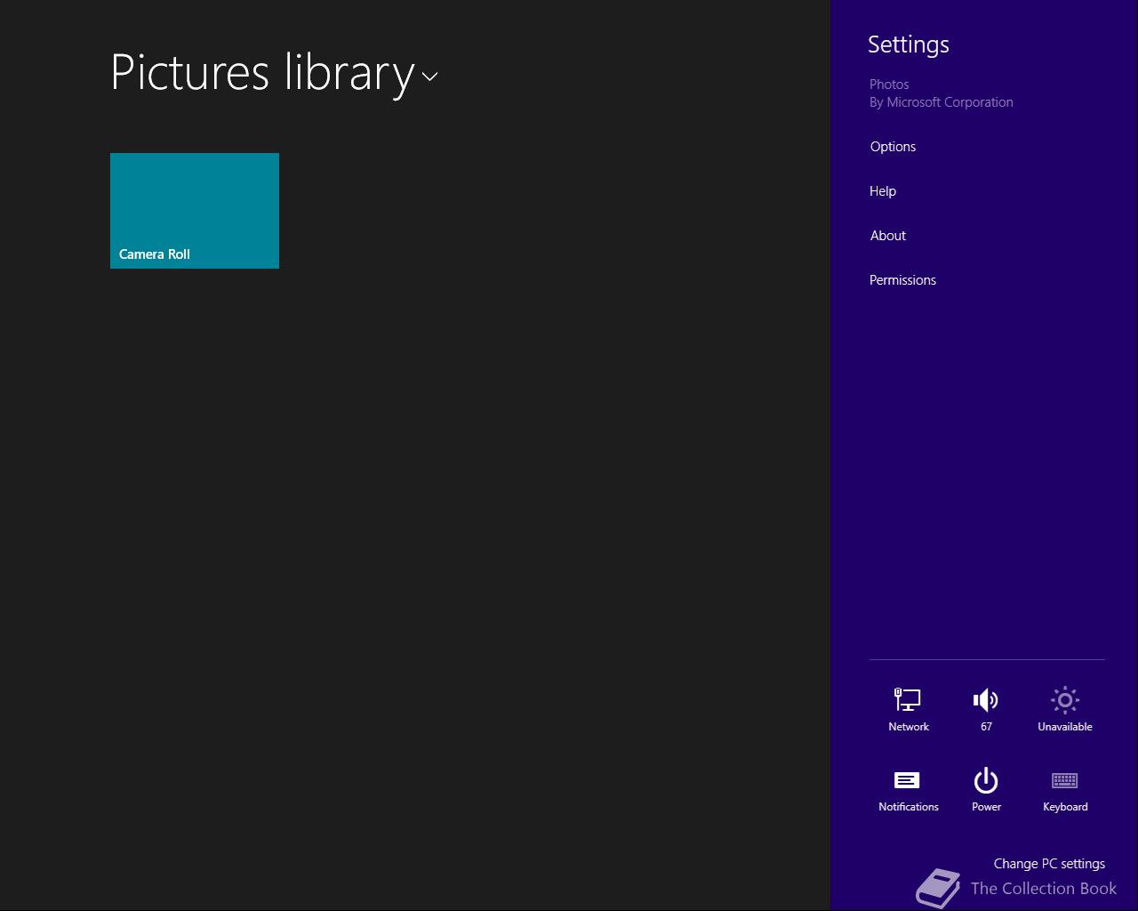
Task: Click the Pictures library heading
Action: [263, 73]
